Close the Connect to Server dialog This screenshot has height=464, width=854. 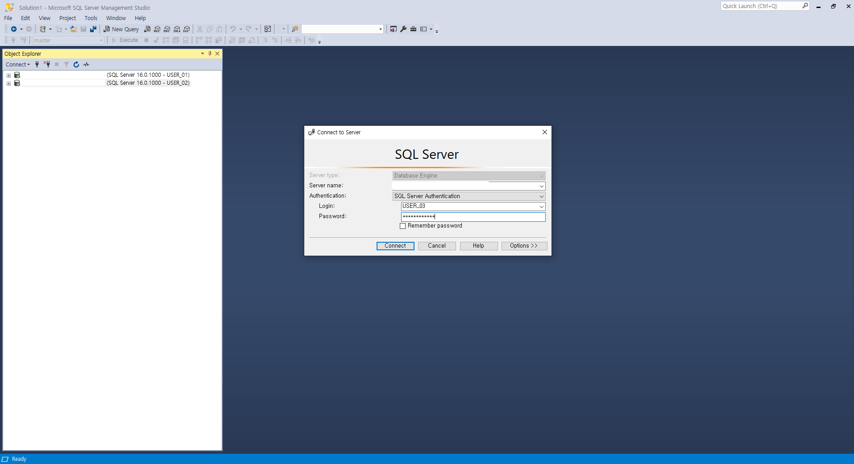click(x=544, y=132)
